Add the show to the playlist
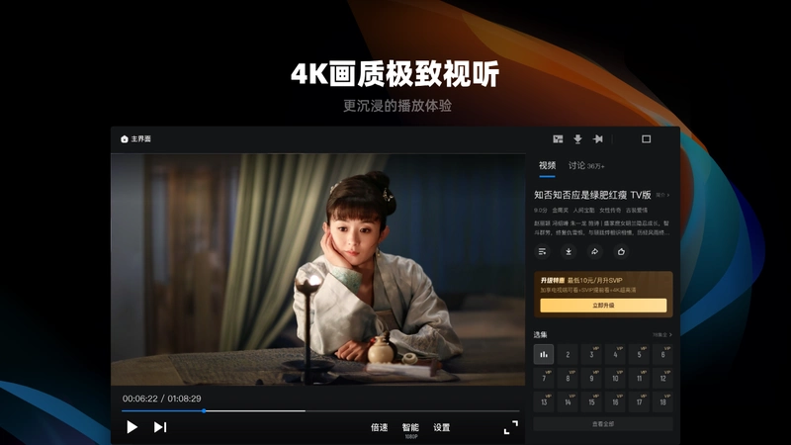791x445 pixels. [542, 251]
